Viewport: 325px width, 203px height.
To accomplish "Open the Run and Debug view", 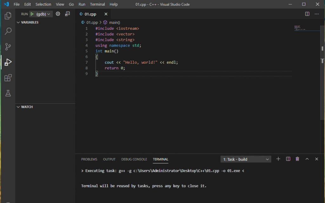I will [x=8, y=62].
